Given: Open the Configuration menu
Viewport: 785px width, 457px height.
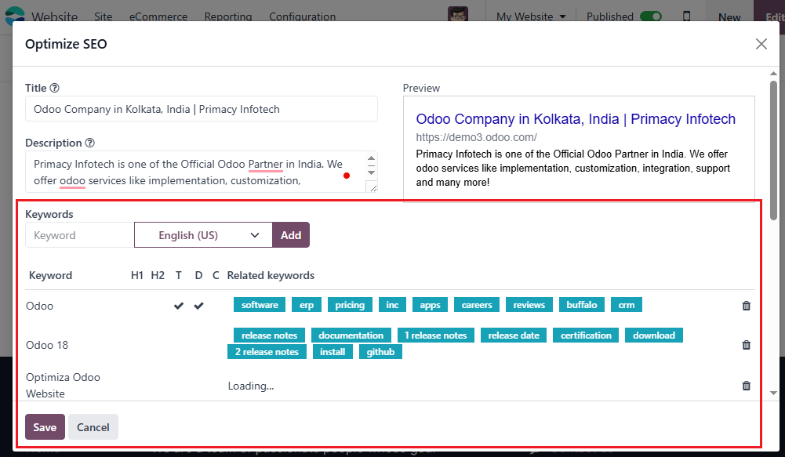Looking at the screenshot, I should coord(302,15).
